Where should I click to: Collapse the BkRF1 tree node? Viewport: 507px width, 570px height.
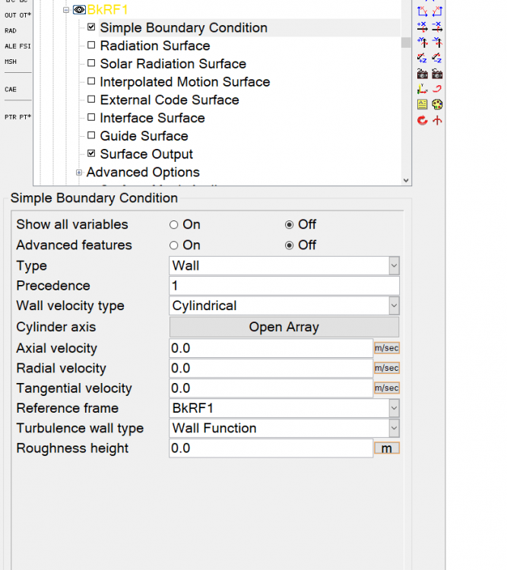pyautogui.click(x=66, y=10)
